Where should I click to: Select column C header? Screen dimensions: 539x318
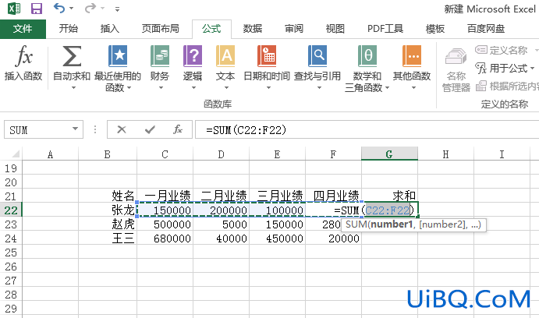pos(165,154)
